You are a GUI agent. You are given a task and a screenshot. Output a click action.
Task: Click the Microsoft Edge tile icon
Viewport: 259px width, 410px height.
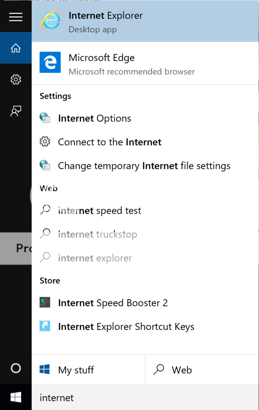pyautogui.click(x=50, y=62)
